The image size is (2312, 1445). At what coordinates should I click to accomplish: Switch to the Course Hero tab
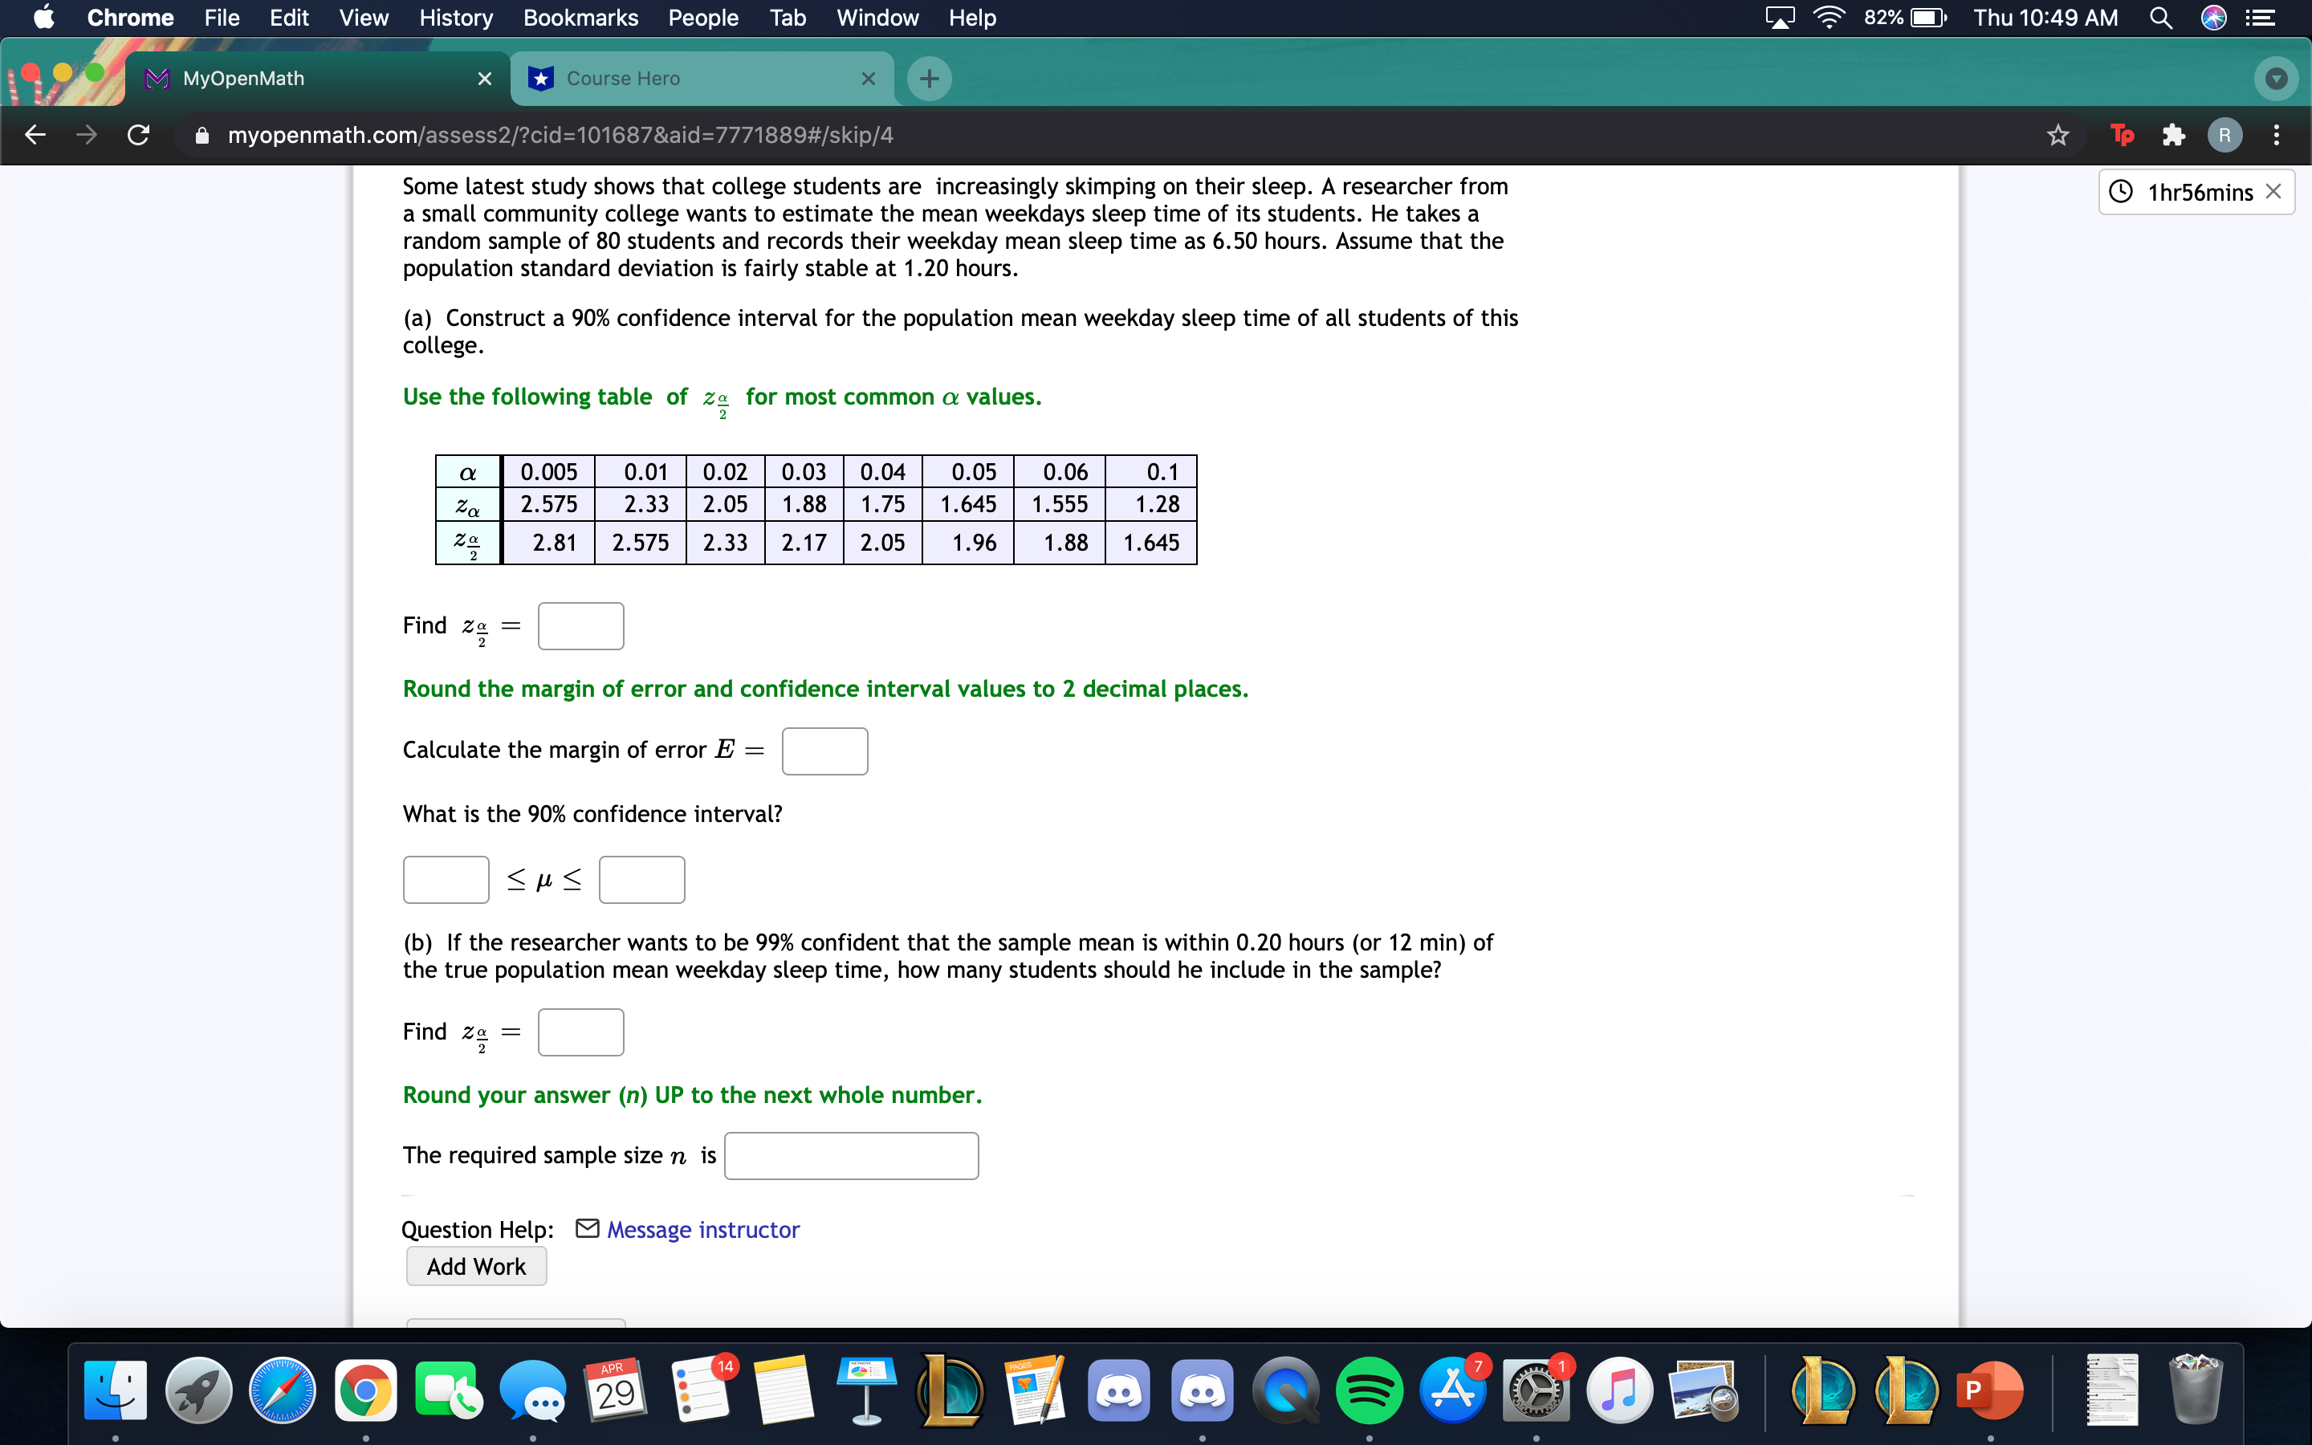(x=621, y=79)
